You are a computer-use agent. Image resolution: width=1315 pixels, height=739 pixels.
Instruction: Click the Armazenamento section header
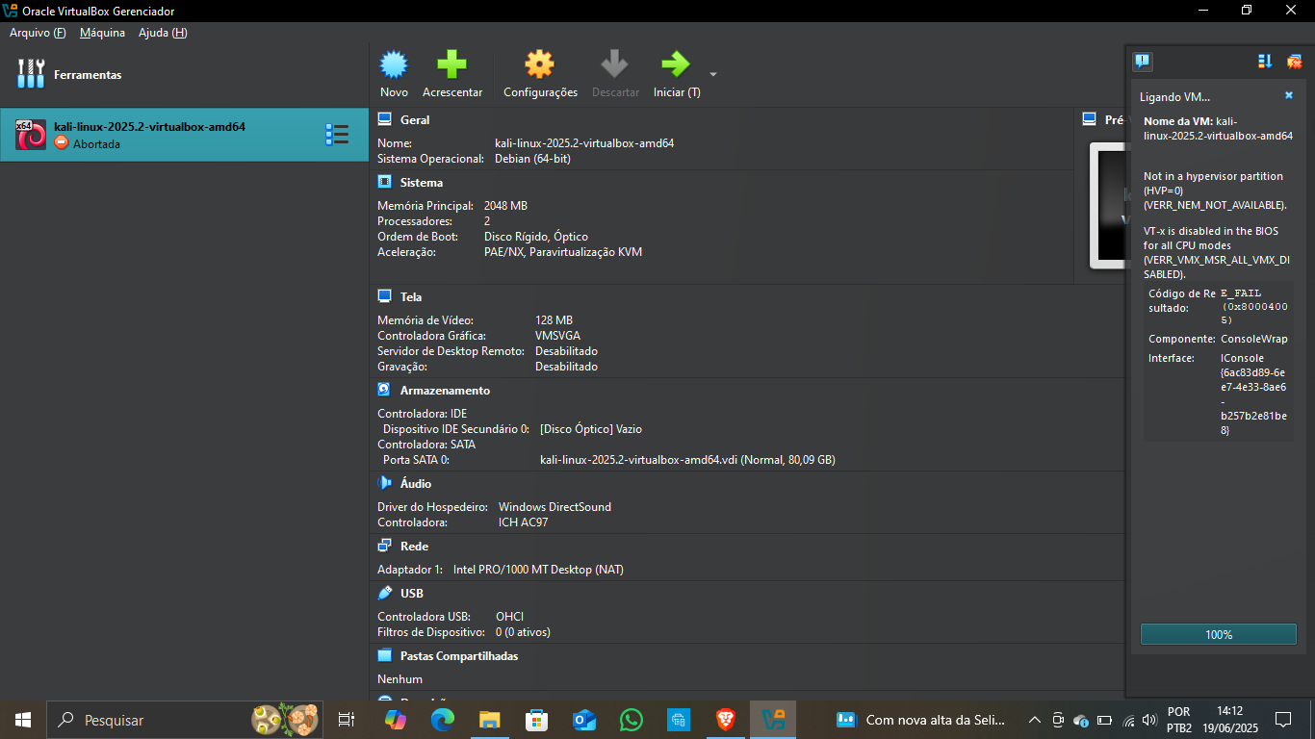pyautogui.click(x=445, y=391)
